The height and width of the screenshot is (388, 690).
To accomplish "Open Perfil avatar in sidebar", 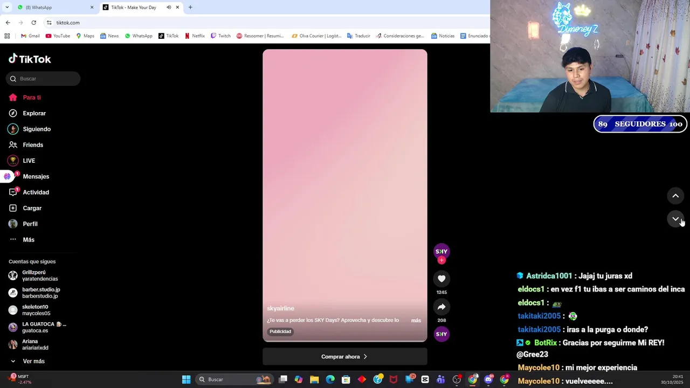I will pos(13,224).
